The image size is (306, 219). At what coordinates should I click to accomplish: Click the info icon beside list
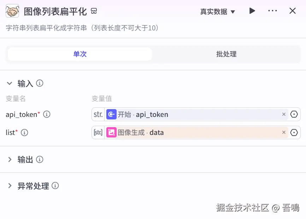pos(24,132)
